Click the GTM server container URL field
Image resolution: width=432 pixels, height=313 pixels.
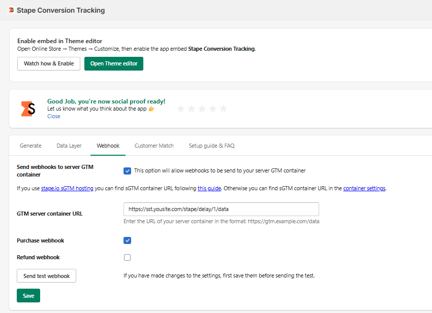[x=221, y=209]
